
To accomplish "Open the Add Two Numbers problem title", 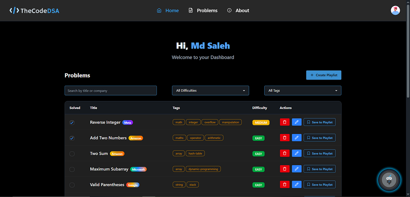I will coord(108,138).
